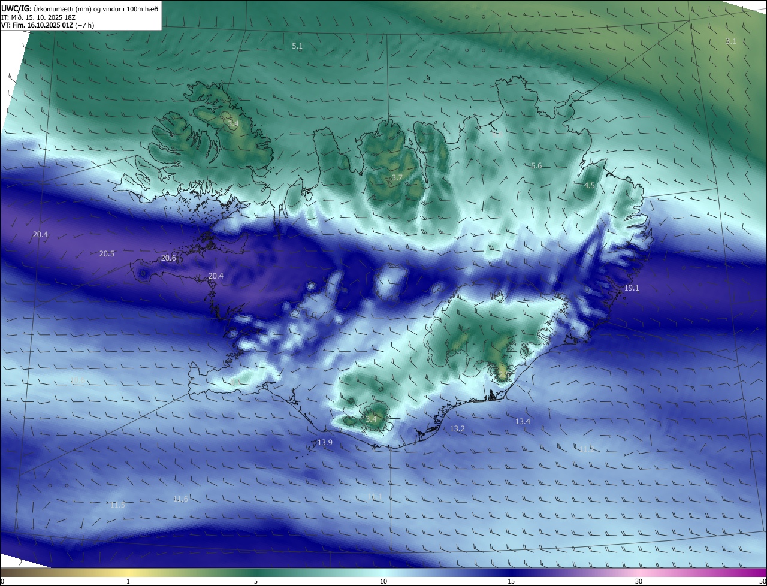Select the 13.9 value off the south coast
The width and height of the screenshot is (767, 586).
(325, 442)
